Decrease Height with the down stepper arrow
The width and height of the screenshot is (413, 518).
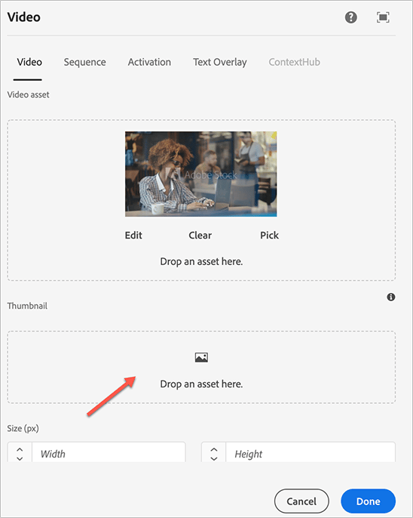(x=214, y=458)
